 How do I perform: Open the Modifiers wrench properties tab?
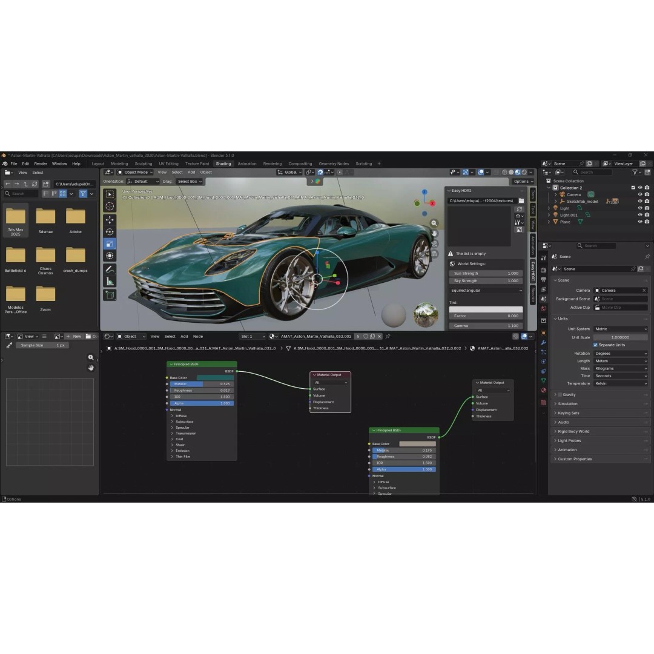point(543,342)
